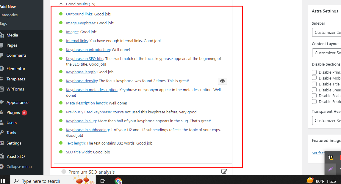Click the Set featured image link
This screenshot has width=341, height=184.
pyautogui.click(x=318, y=153)
